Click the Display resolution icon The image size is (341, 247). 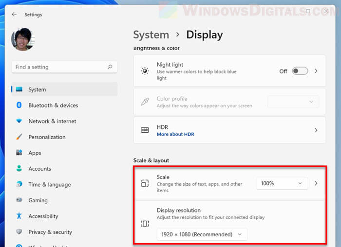[145, 224]
